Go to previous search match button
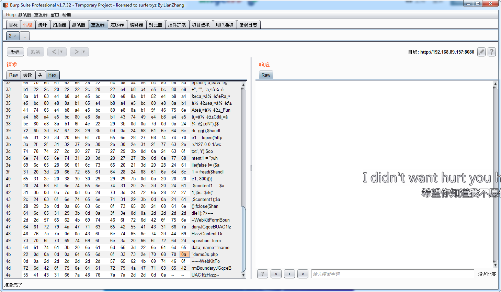 (x=276, y=274)
